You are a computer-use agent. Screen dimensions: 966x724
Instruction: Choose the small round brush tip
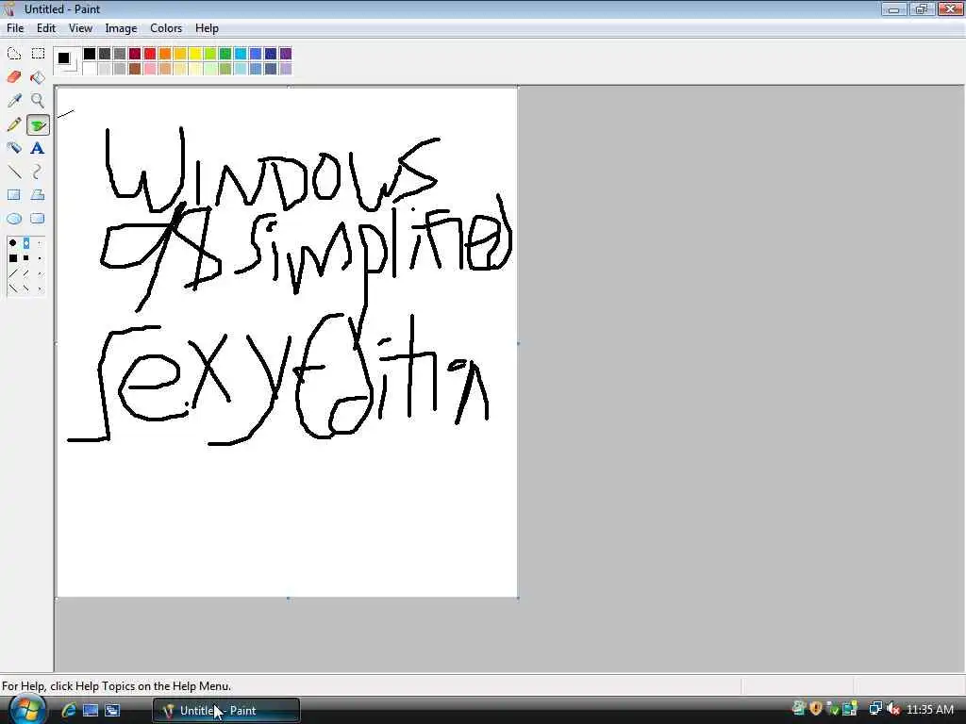tap(40, 243)
